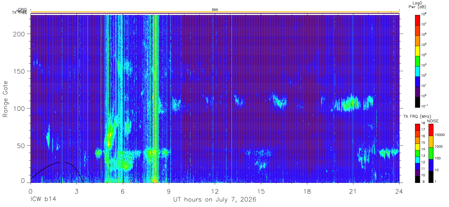This screenshot has width=449, height=207.
Task: Select the '999' CPID value at top
Action: (215, 10)
